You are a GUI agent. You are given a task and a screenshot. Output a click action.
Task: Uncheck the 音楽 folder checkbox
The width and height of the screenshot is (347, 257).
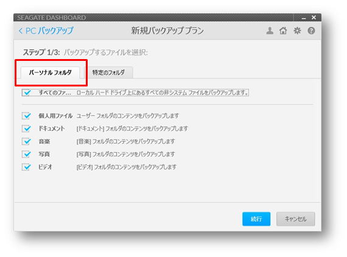coord(26,141)
